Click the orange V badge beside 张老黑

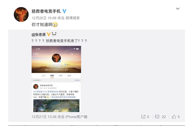[x=49, y=34]
